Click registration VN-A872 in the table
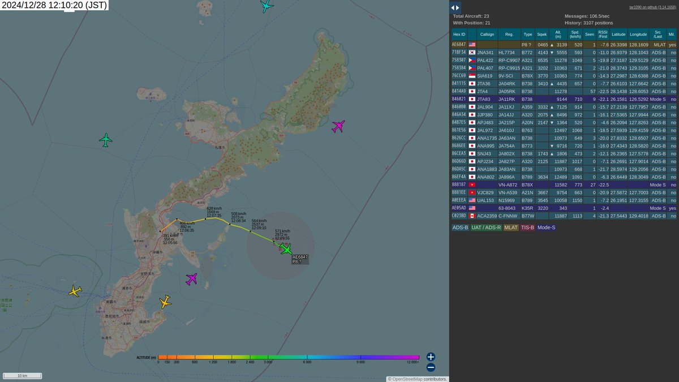679x382 pixels. [509, 184]
